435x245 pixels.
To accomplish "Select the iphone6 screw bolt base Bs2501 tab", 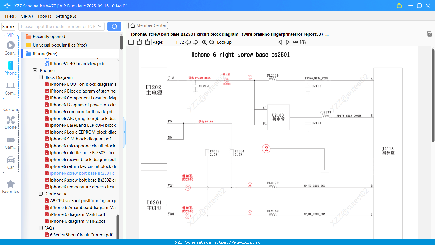I will point(230,34).
